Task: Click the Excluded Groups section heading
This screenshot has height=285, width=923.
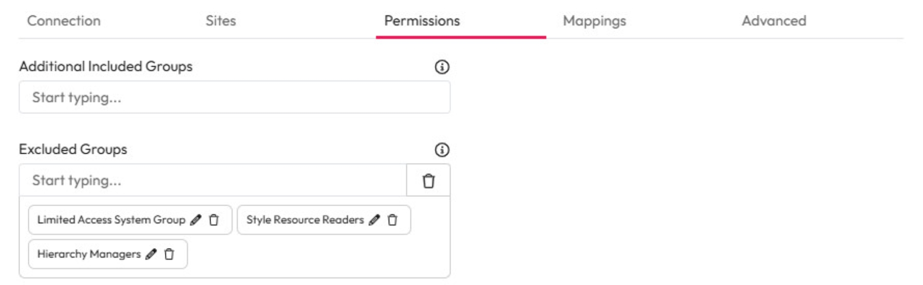Action: [73, 150]
